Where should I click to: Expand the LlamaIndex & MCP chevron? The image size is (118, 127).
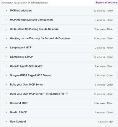click(6, 57)
